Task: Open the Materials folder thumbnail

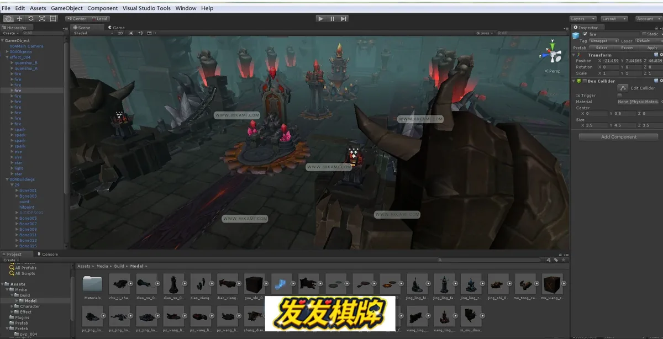Action: coord(92,284)
